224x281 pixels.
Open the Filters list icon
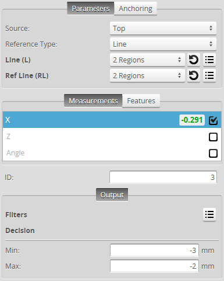pyautogui.click(x=209, y=214)
